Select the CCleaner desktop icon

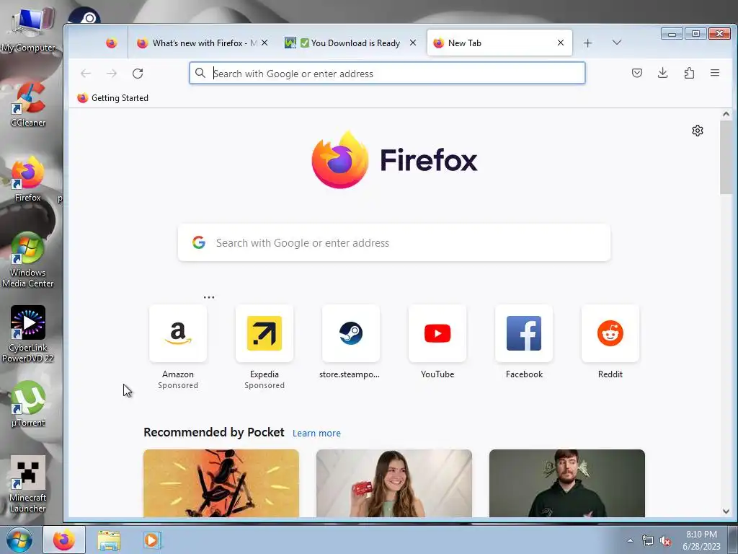[28, 105]
